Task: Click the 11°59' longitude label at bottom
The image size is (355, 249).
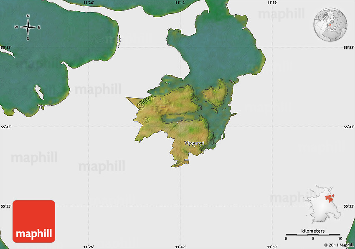Action: click(x=272, y=246)
